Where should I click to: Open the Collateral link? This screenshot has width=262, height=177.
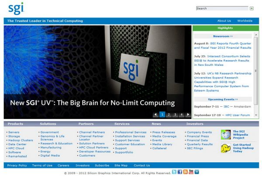click(x=159, y=148)
